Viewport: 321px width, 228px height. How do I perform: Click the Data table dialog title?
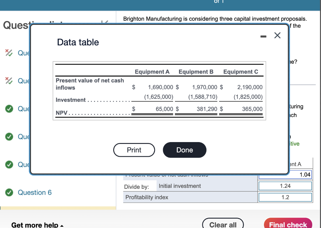tap(78, 42)
